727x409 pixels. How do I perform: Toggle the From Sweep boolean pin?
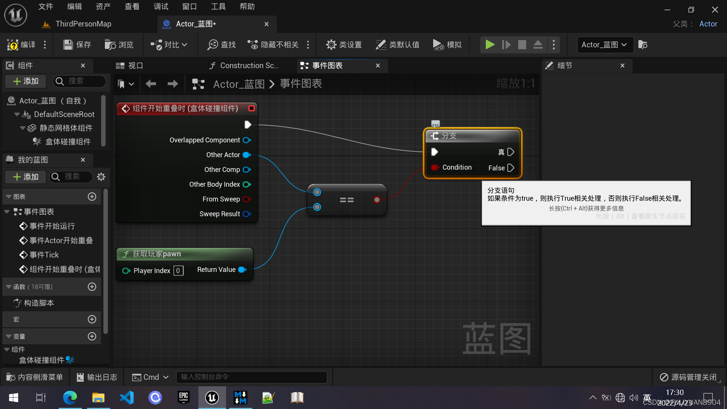point(246,199)
